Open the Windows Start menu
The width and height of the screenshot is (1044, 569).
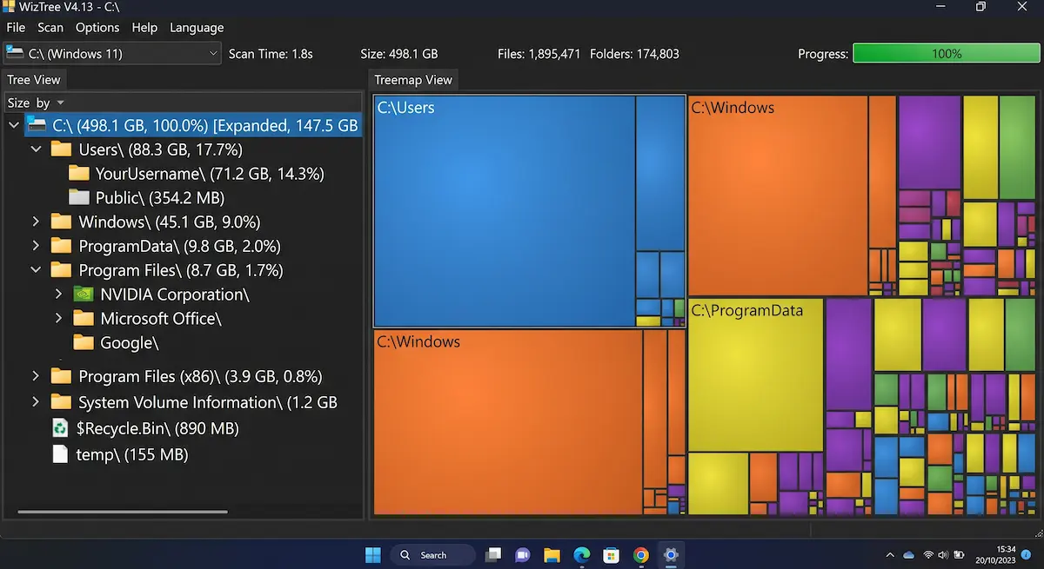click(372, 554)
